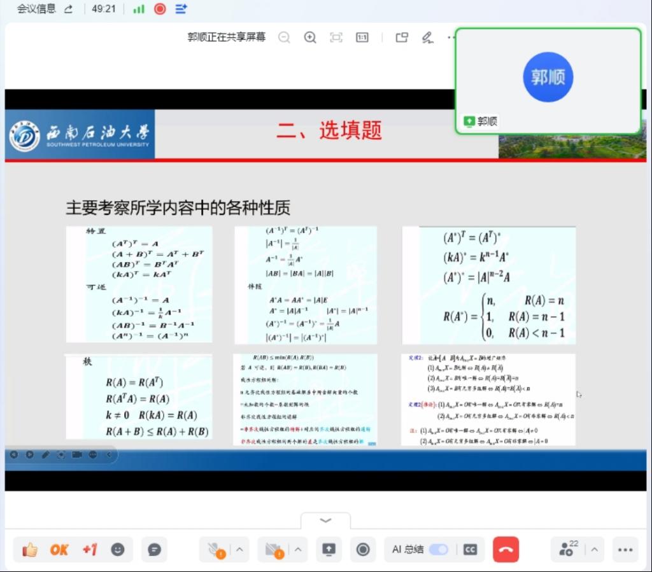Click the inverse and adjoint determinant formulas image

tap(306, 285)
